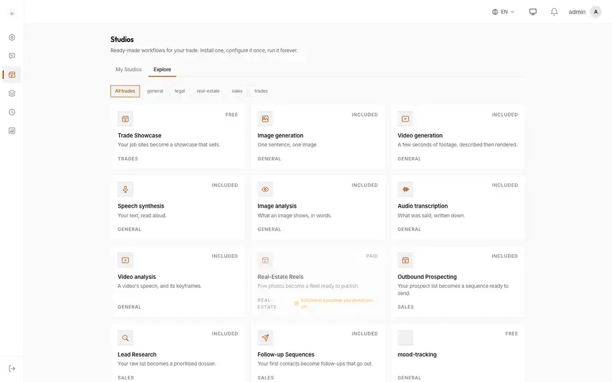Image resolution: width=612 pixels, height=382 pixels.
Task: Click the Studios page heading
Action: [x=122, y=39]
